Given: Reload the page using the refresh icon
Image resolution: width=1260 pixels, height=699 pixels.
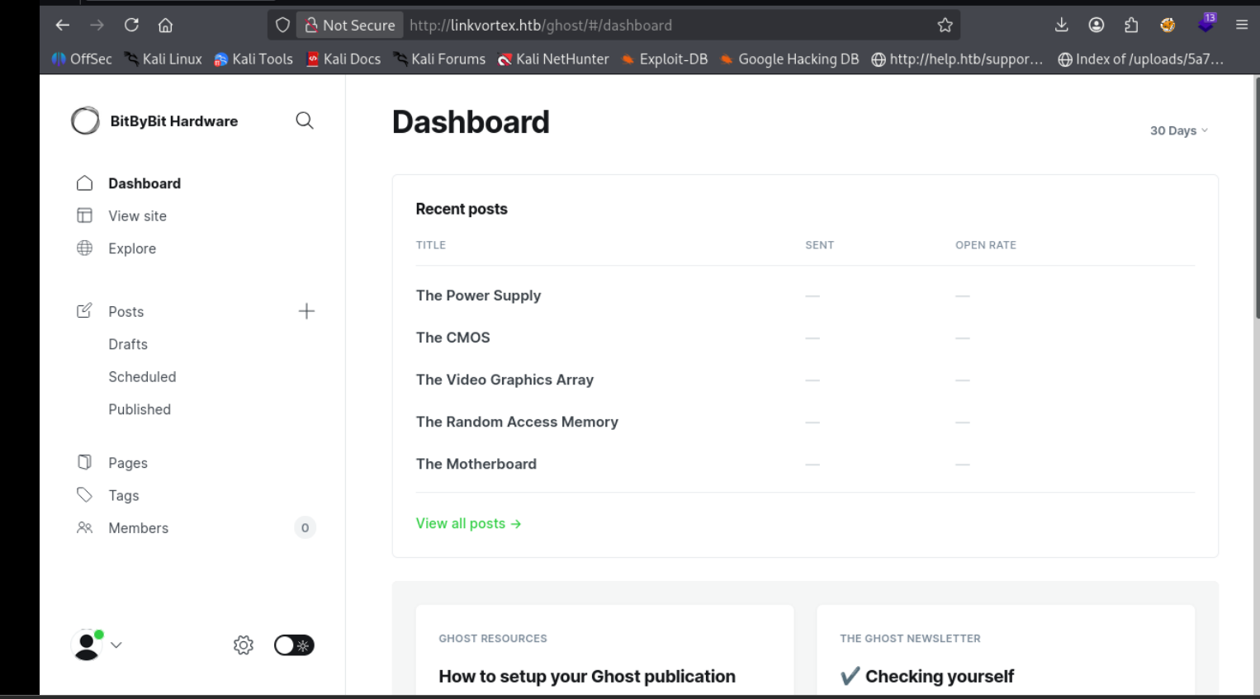Looking at the screenshot, I should (x=131, y=26).
